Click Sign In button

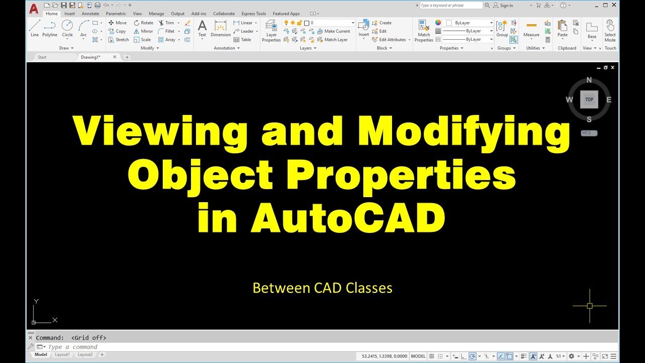tap(503, 6)
